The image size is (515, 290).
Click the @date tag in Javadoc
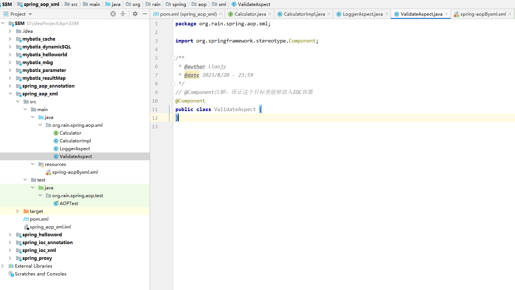coord(191,75)
